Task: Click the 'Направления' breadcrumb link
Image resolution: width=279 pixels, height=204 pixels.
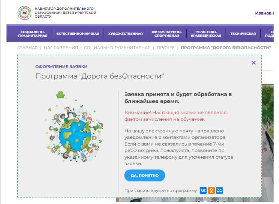Action: coord(61,48)
